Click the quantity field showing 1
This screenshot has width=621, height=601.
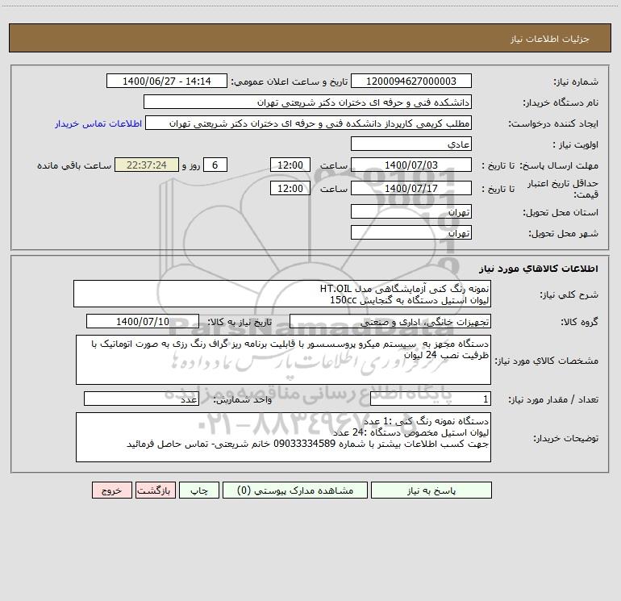tap(431, 399)
